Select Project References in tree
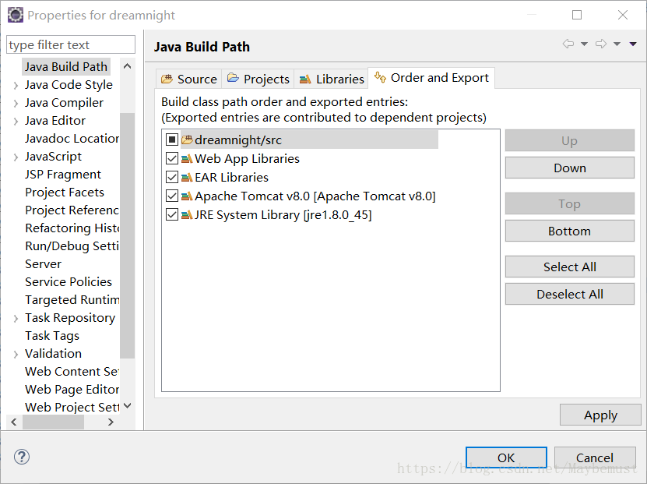This screenshot has width=647, height=484. tap(72, 210)
